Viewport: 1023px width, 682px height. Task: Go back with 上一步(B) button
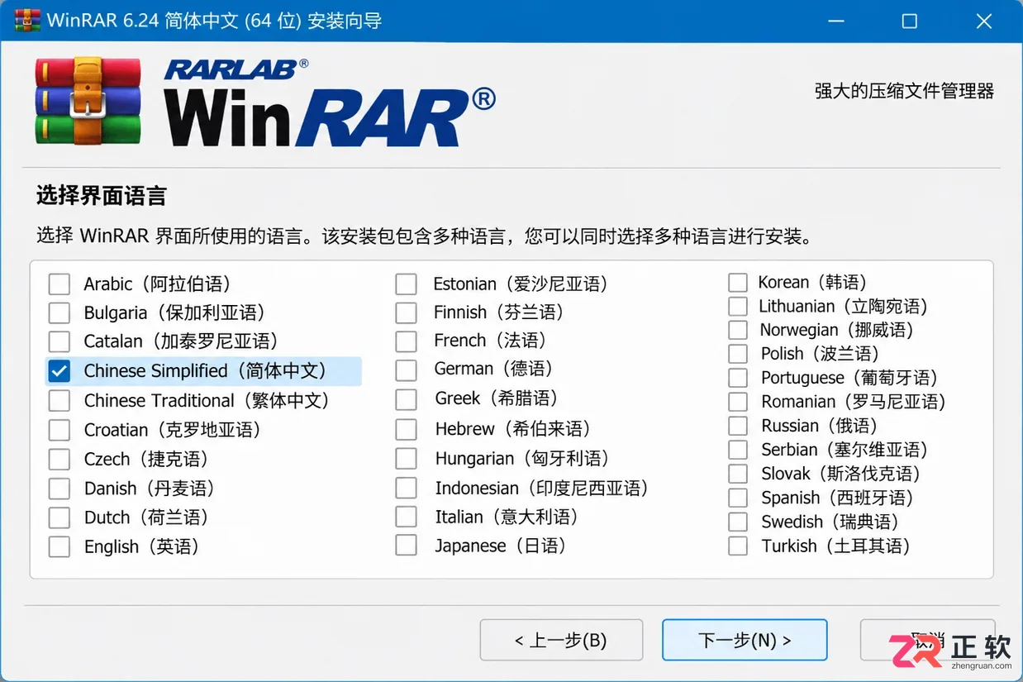click(561, 640)
